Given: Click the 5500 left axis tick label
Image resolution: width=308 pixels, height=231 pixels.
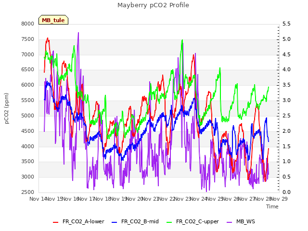Looking at the screenshot, I should point(28,101).
